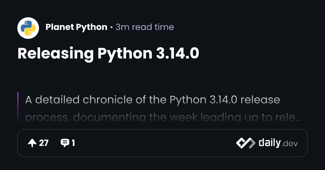This screenshot has height=170, width=325.
Task: Click the upvote count 27
Action: point(44,143)
